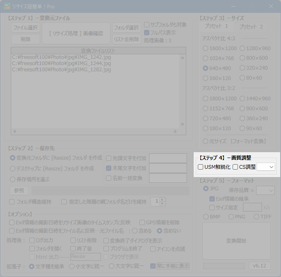
Task: Click the サイズ指定 KB input field
Action: point(252,207)
